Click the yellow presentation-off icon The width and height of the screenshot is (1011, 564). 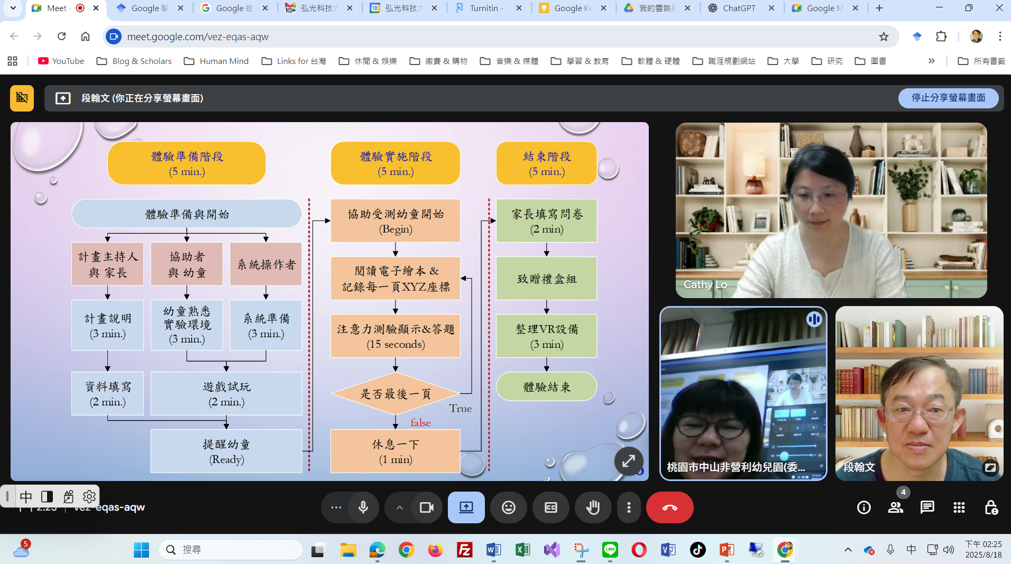pyautogui.click(x=22, y=98)
